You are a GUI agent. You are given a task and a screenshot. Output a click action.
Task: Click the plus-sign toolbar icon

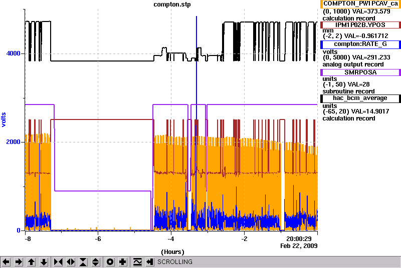tap(123, 262)
